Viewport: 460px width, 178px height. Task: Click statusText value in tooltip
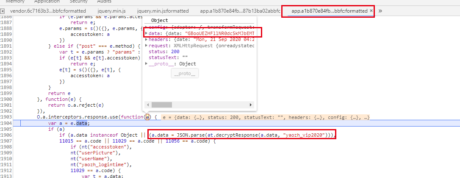click(x=185, y=58)
